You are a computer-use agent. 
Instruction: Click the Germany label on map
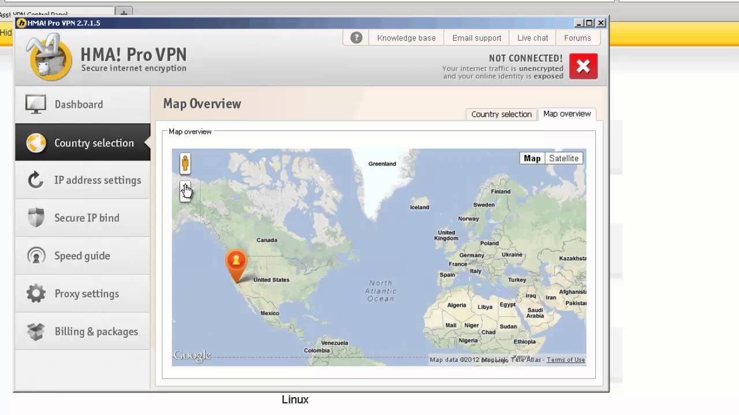coord(472,255)
